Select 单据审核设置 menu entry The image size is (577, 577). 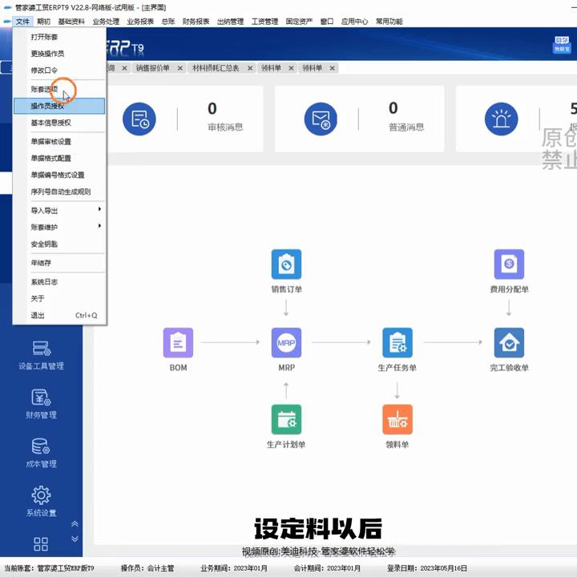coord(59,141)
